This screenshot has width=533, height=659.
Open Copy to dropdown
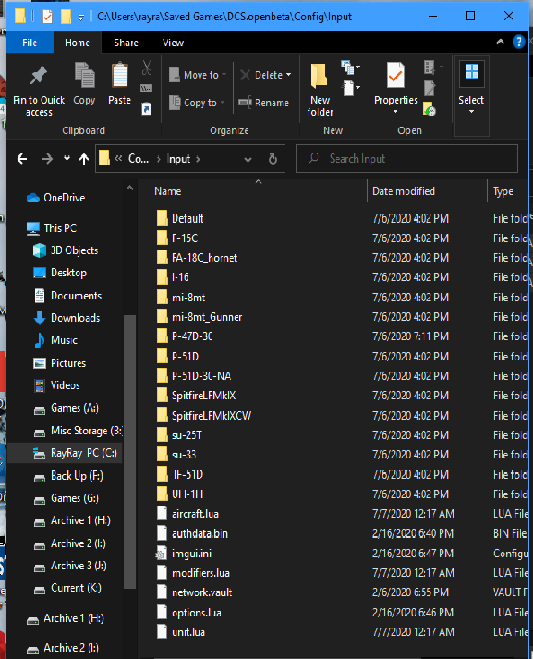pyautogui.click(x=197, y=103)
